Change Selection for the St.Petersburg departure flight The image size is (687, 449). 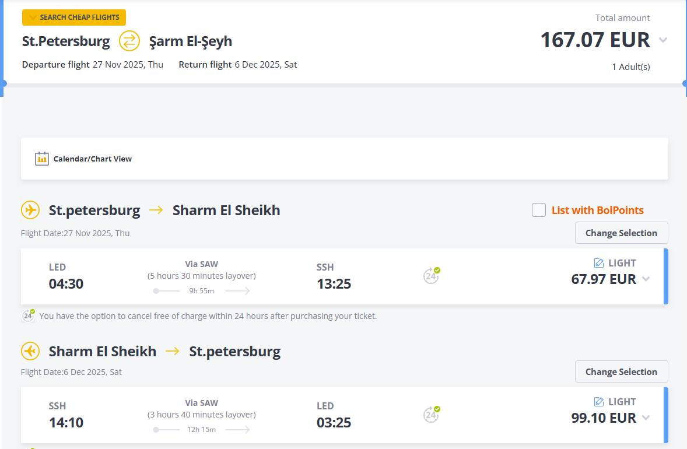(x=621, y=233)
